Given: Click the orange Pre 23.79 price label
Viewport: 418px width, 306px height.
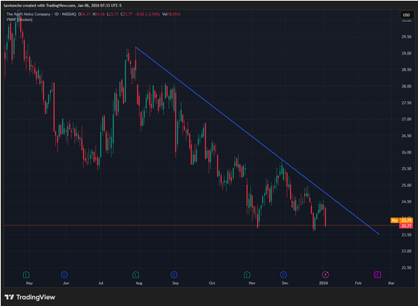Looking at the screenshot, I should 402,221.
